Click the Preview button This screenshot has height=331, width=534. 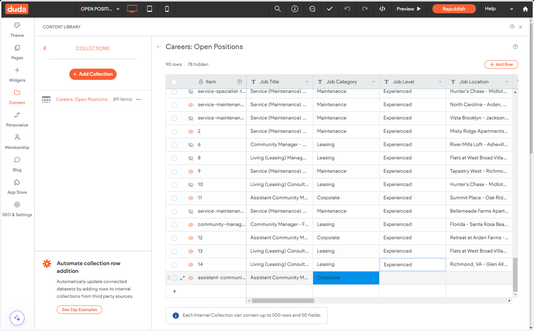coord(409,9)
